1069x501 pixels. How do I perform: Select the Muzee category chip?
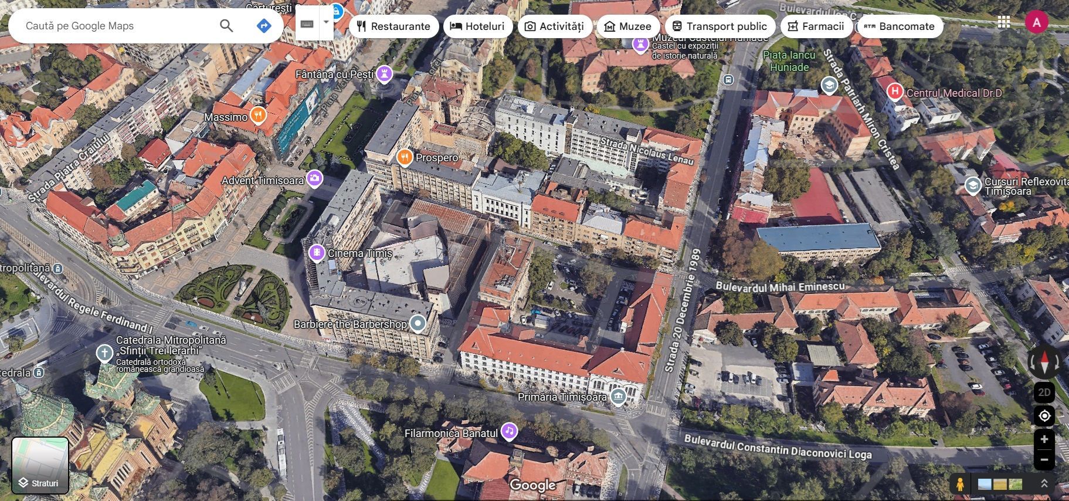628,26
